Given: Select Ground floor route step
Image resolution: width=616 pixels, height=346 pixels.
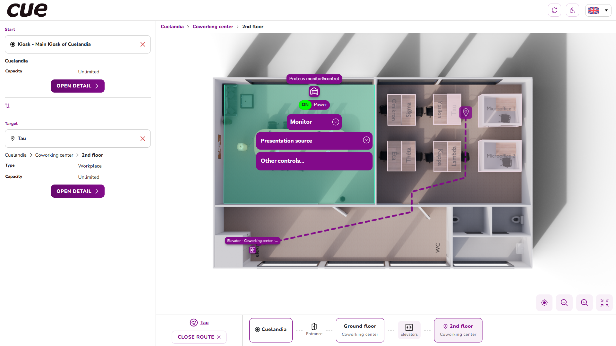Looking at the screenshot, I should click(x=360, y=330).
